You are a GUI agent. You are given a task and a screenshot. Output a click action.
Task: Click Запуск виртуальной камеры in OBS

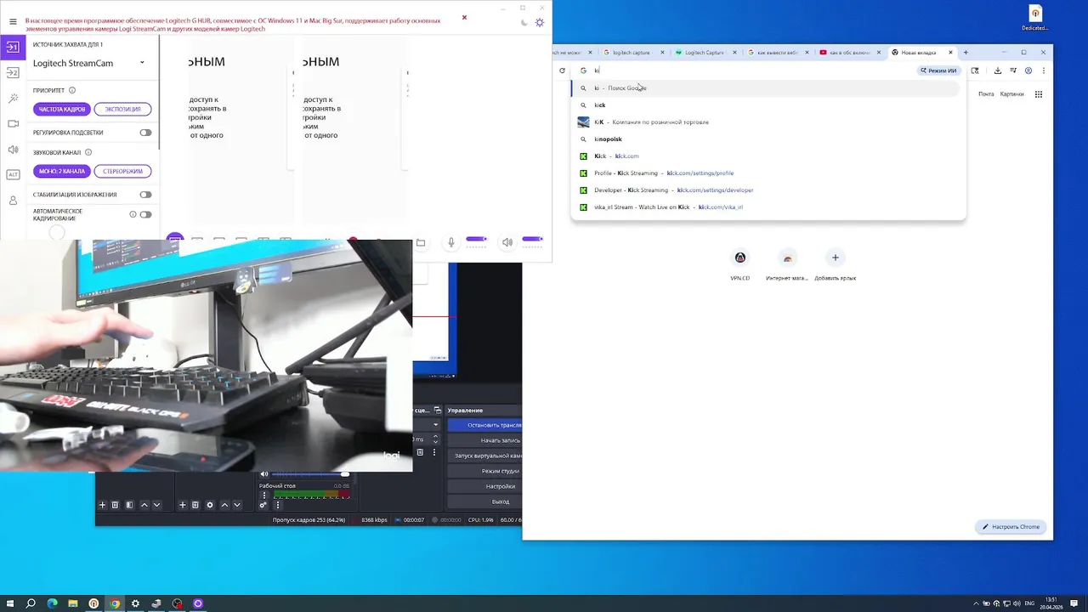point(484,456)
